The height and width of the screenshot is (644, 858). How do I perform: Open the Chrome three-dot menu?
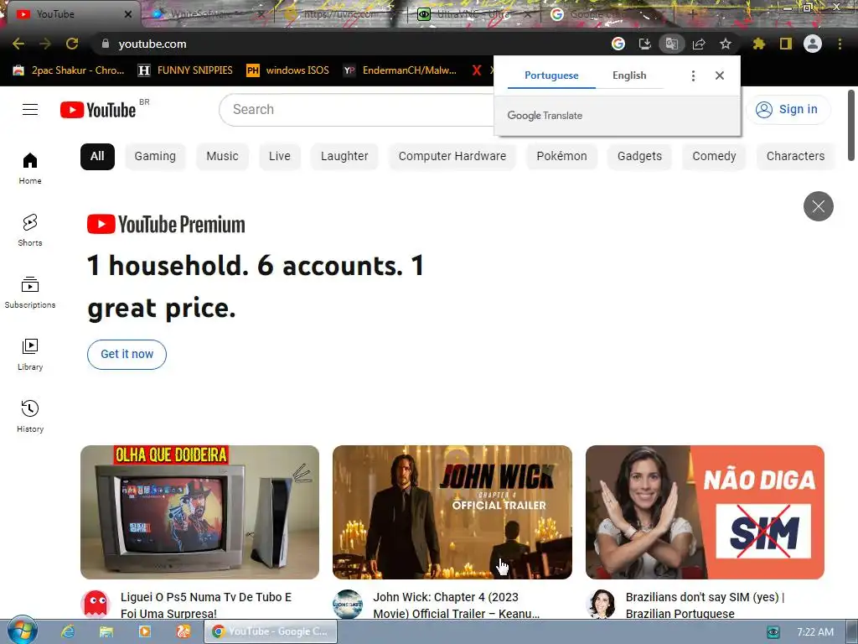(x=840, y=44)
